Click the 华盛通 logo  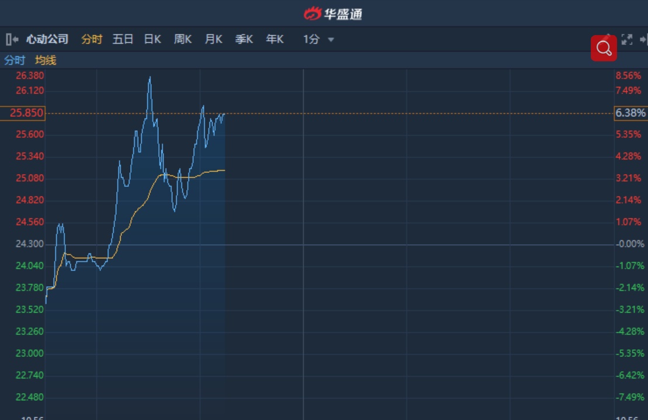point(333,13)
